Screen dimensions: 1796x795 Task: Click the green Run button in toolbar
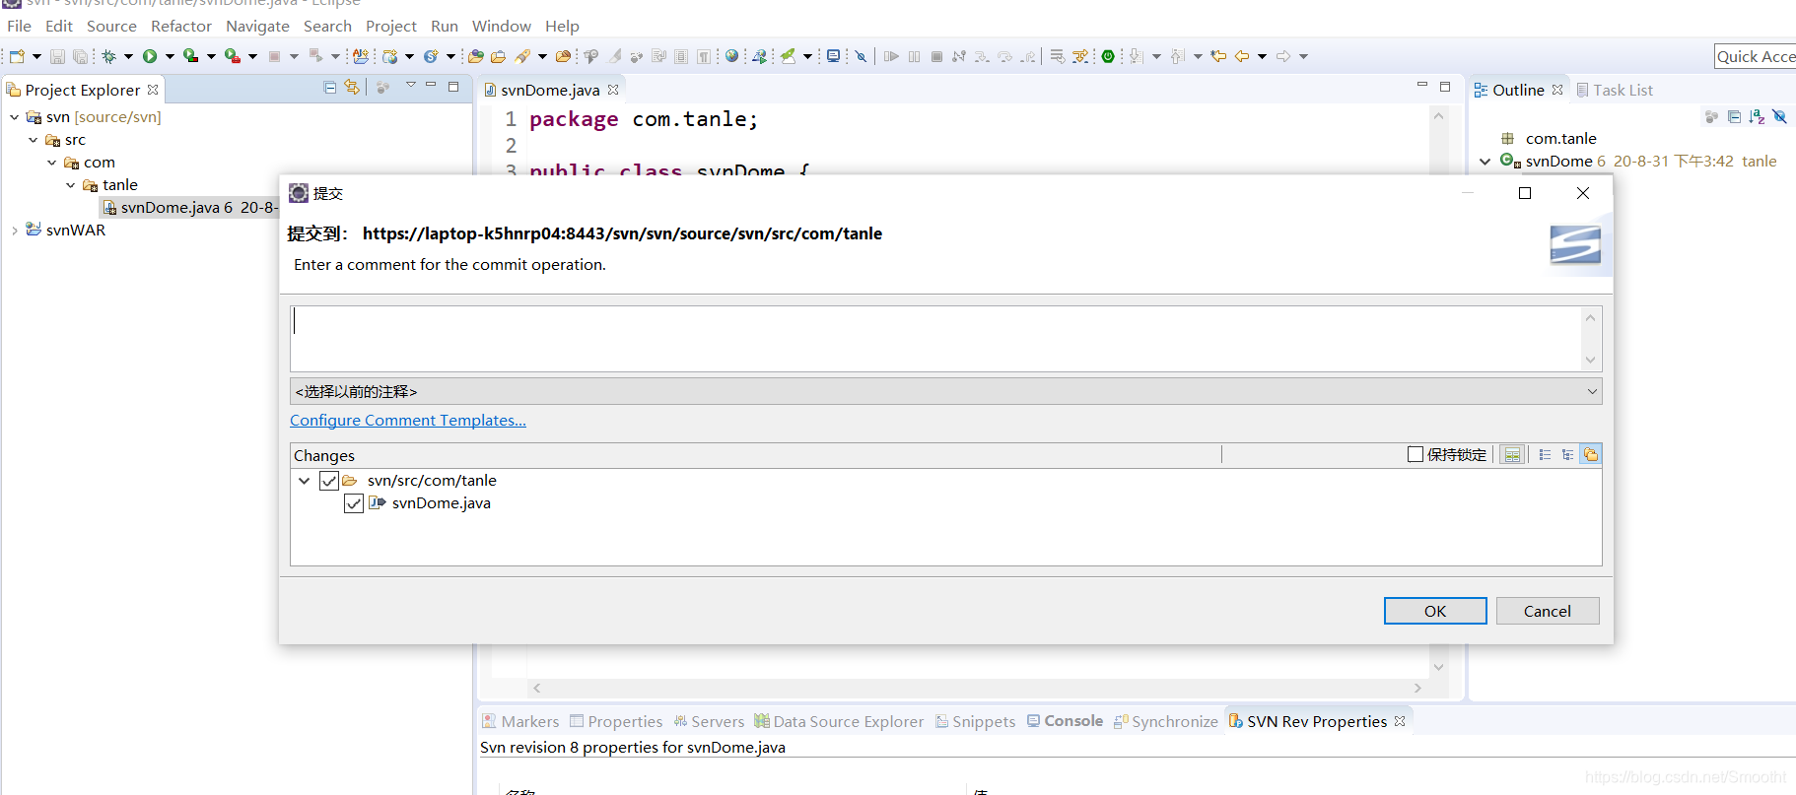click(150, 56)
